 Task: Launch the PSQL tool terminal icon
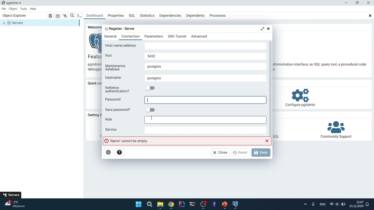click(x=79, y=16)
